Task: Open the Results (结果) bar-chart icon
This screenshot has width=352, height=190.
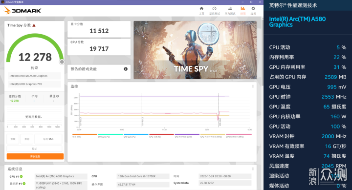Action: click(x=242, y=8)
